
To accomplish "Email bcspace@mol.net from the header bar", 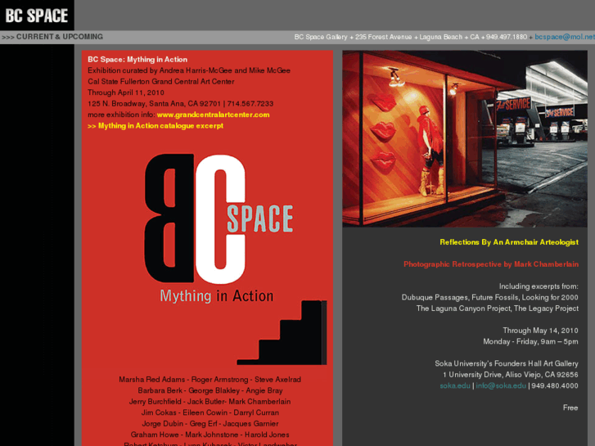I will pos(565,37).
